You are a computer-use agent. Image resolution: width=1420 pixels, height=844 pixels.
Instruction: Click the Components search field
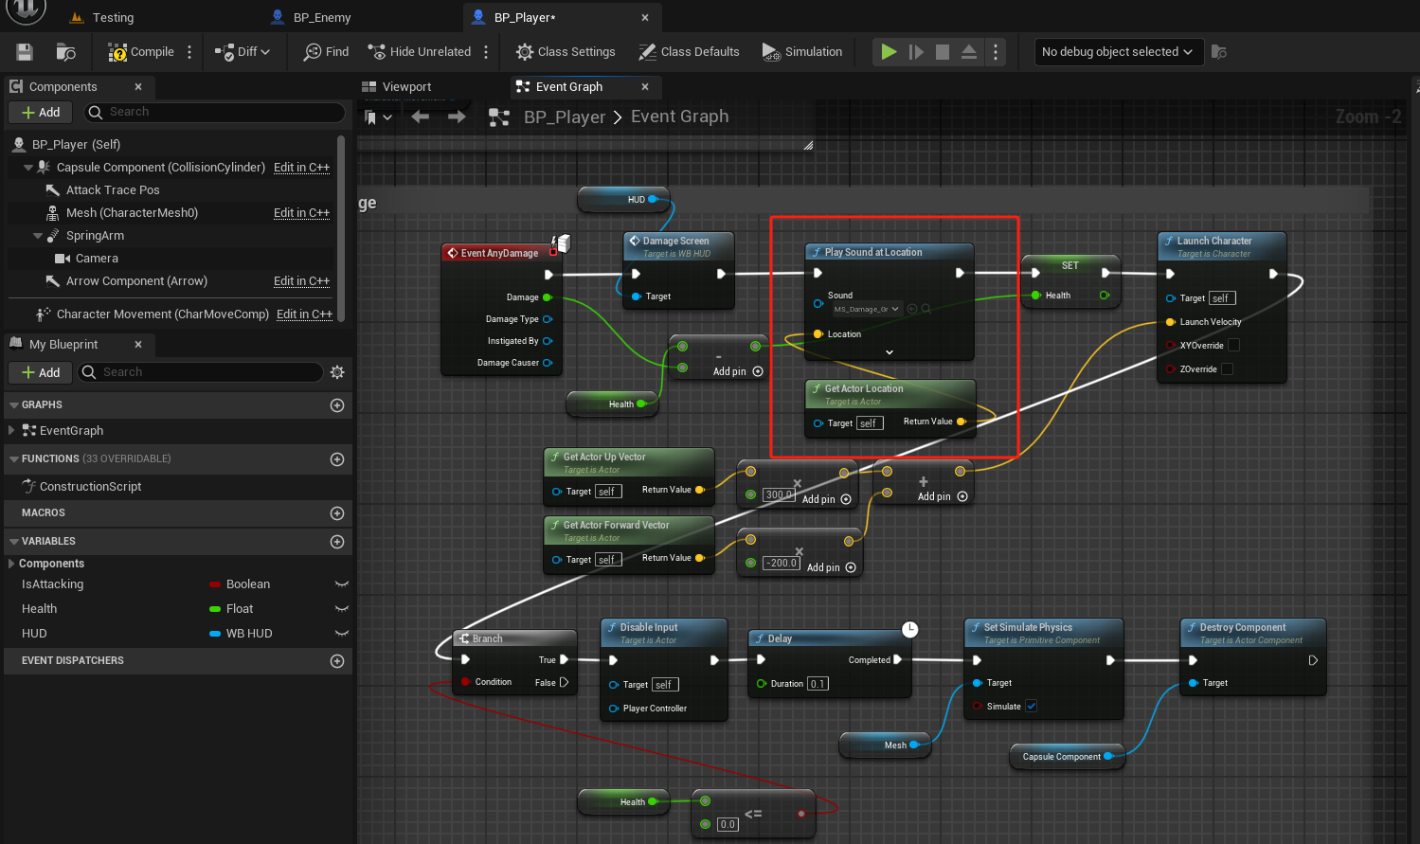pos(215,112)
